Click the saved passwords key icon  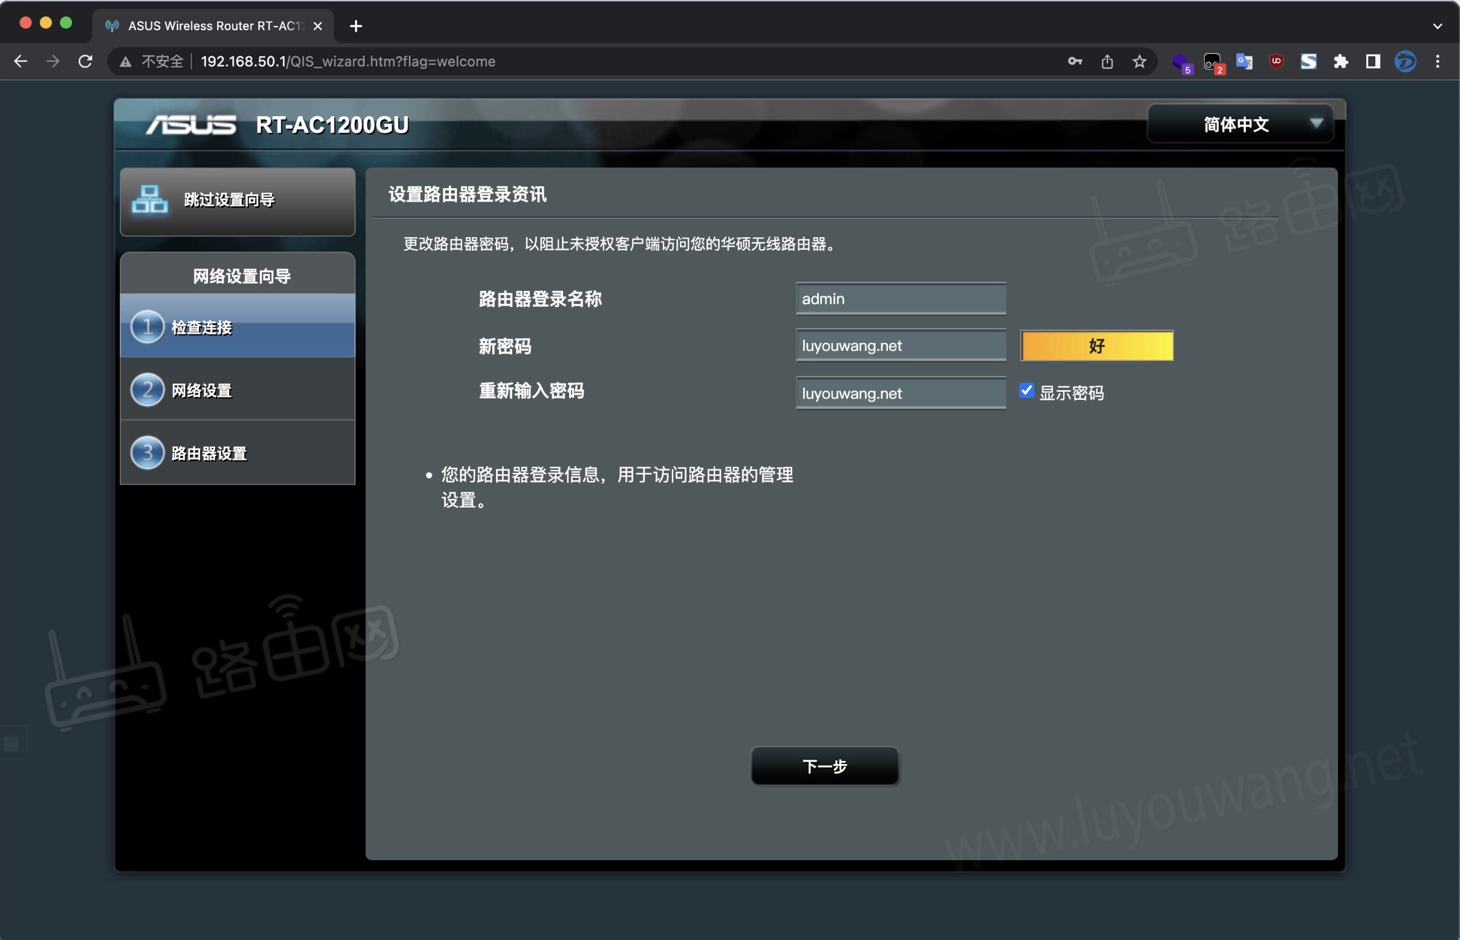coord(1074,62)
